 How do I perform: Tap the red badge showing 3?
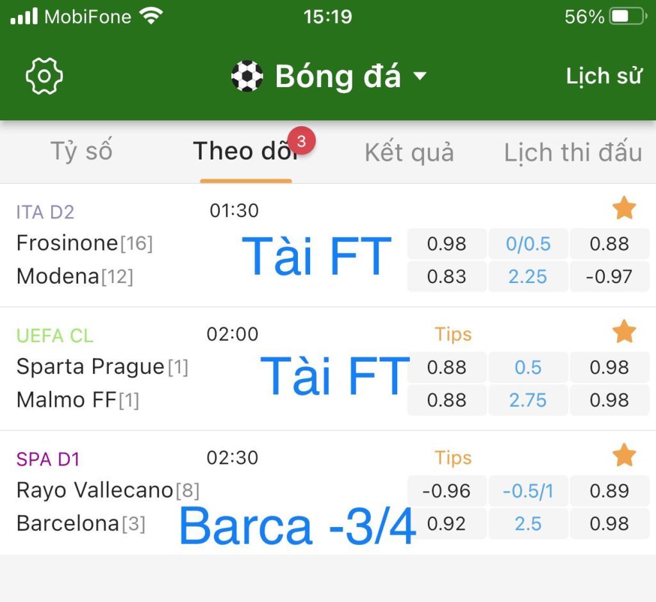coord(301,141)
